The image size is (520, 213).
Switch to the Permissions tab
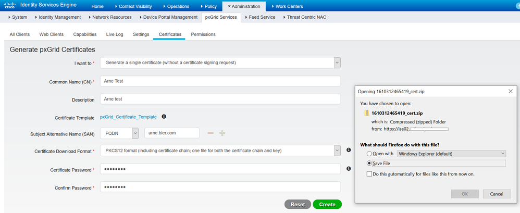click(203, 34)
